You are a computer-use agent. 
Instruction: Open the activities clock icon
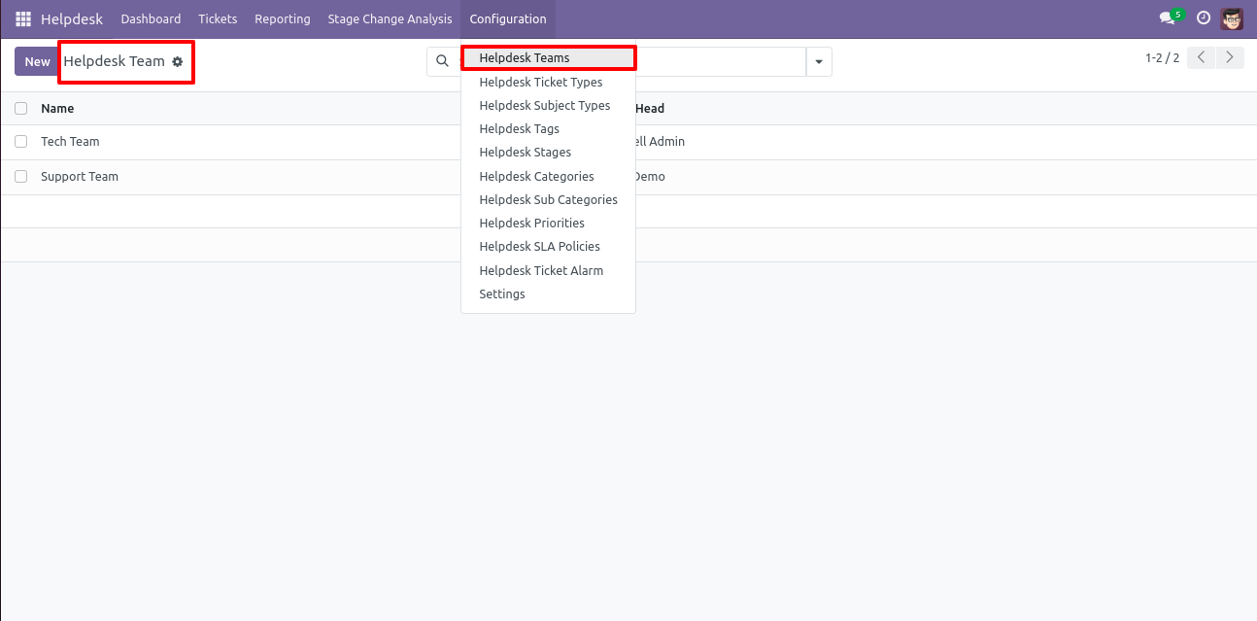pos(1204,18)
